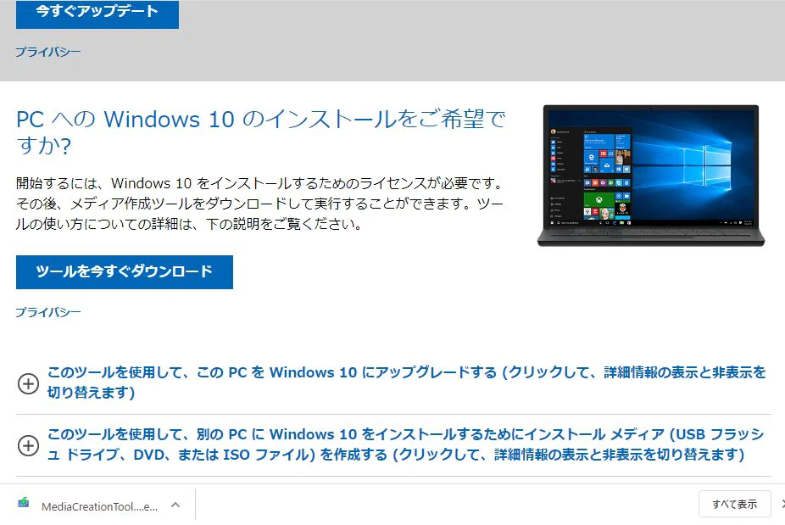The width and height of the screenshot is (785, 525).
Task: Open the MediaCreationTool download file icon
Action: [x=24, y=502]
